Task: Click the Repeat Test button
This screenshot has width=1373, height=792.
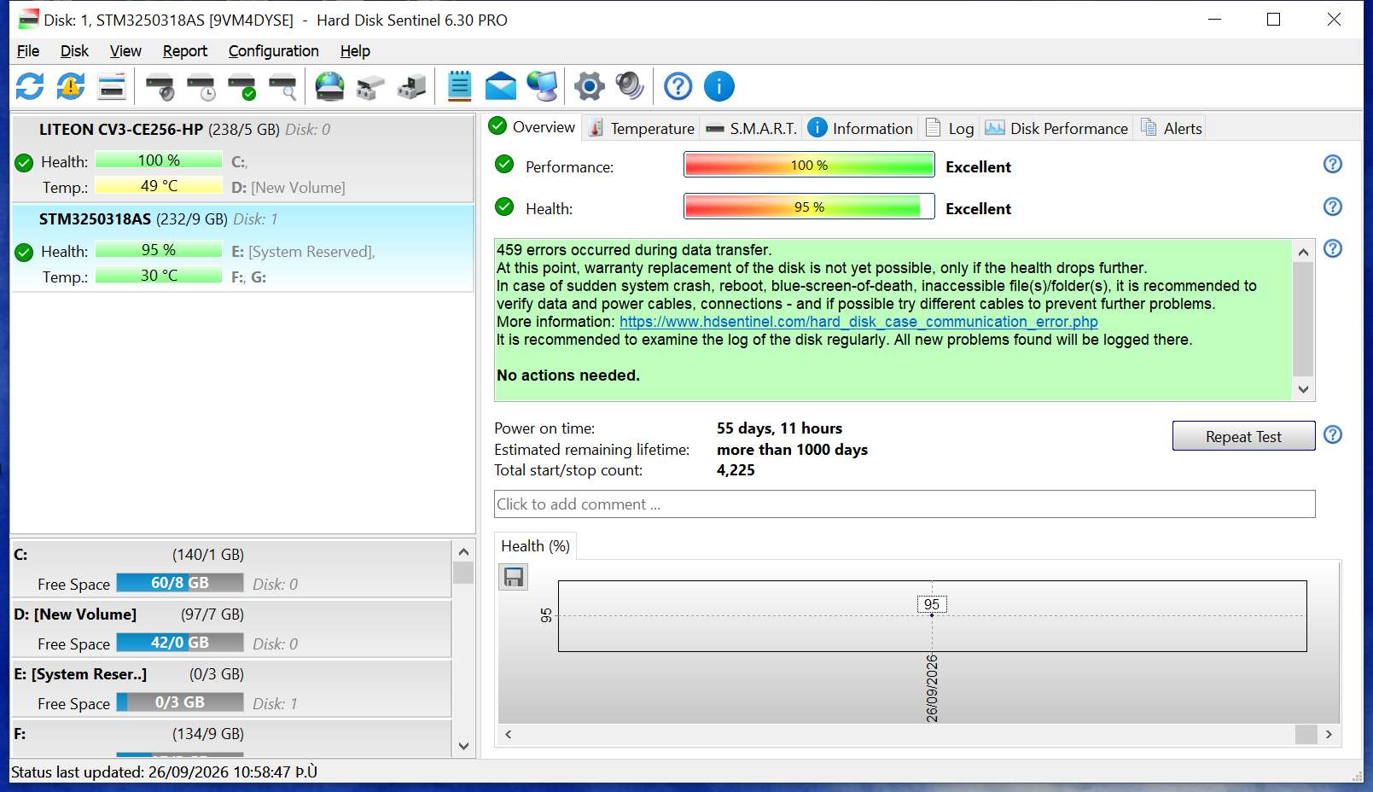Action: (x=1243, y=436)
